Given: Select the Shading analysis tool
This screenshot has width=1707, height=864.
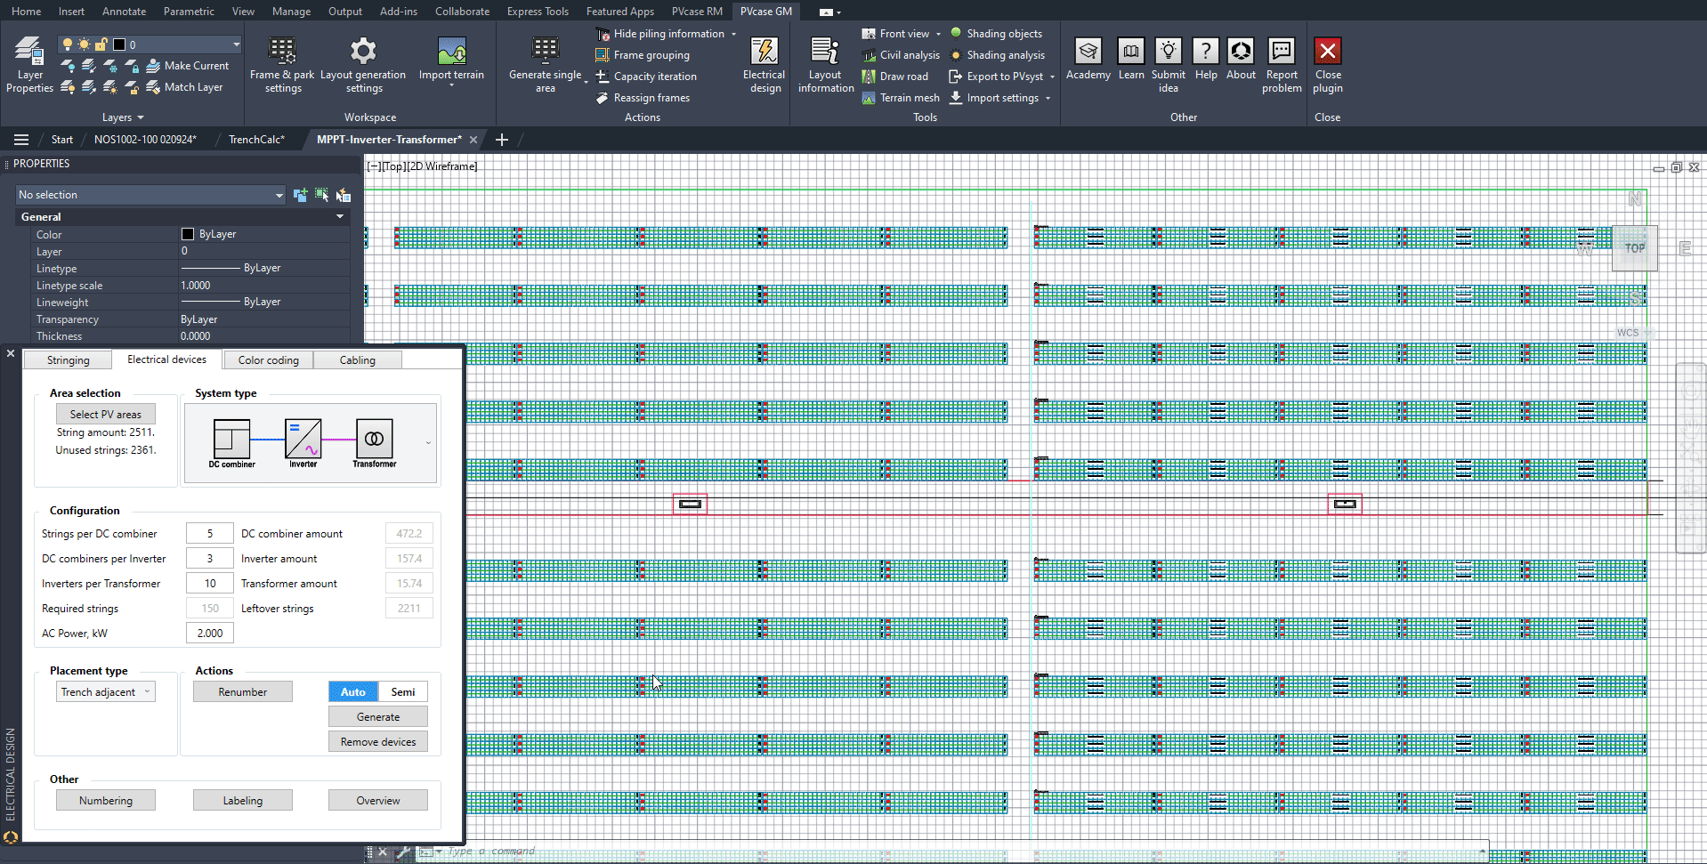Looking at the screenshot, I should click(1005, 55).
